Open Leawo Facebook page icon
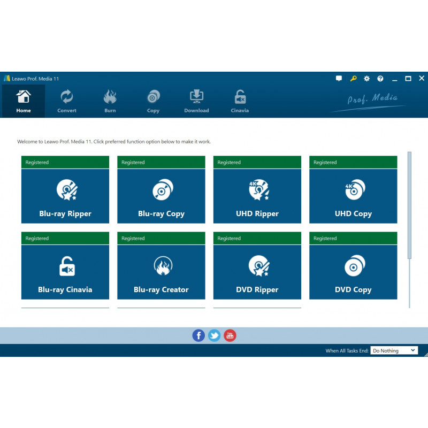Screen dimensions: 428x428 coord(198,335)
